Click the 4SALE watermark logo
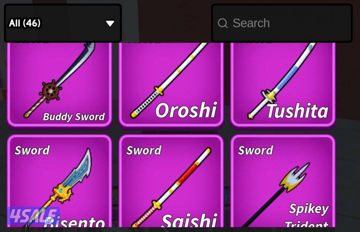This screenshot has width=360, height=232. point(33,216)
